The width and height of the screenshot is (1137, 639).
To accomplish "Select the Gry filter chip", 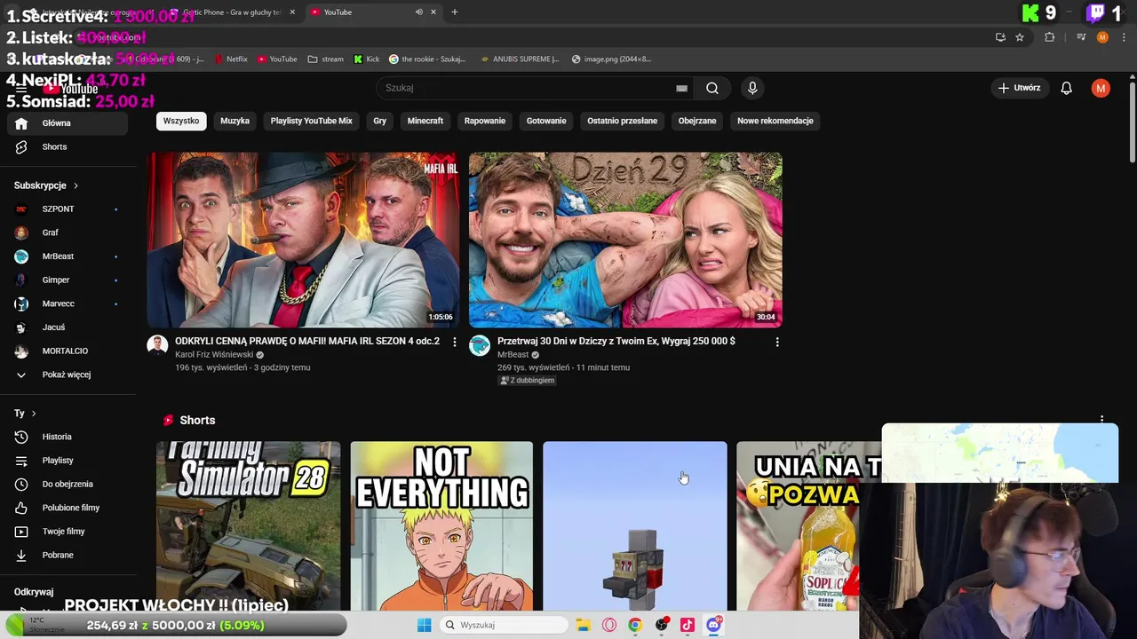I will [x=380, y=121].
